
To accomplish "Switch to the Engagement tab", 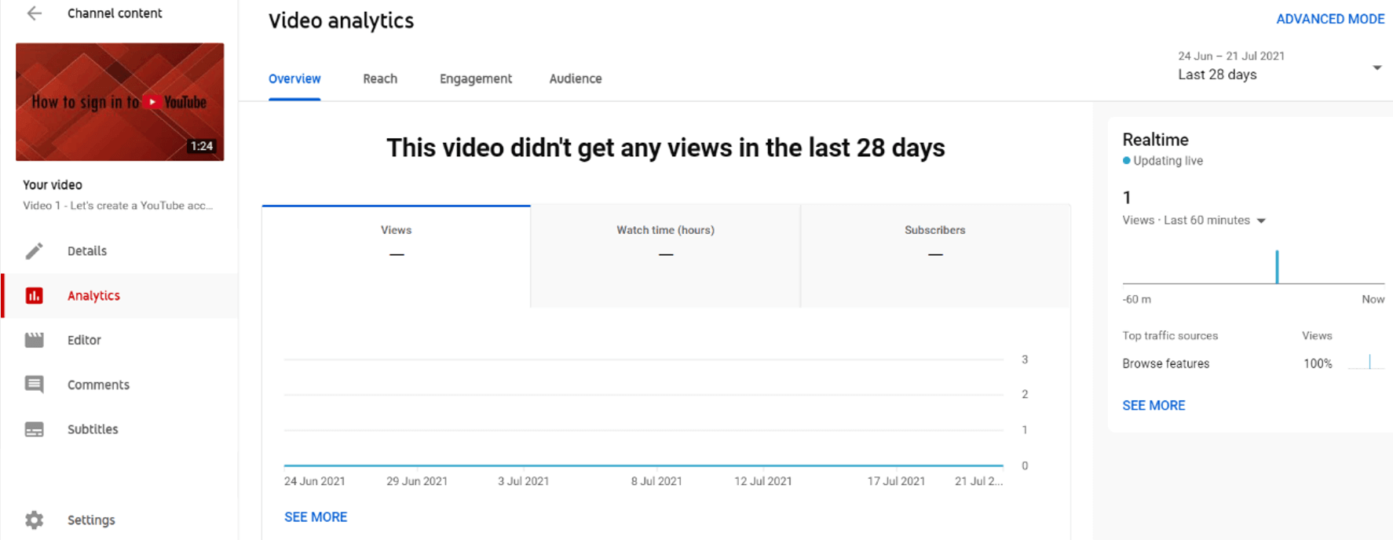I will coord(475,78).
